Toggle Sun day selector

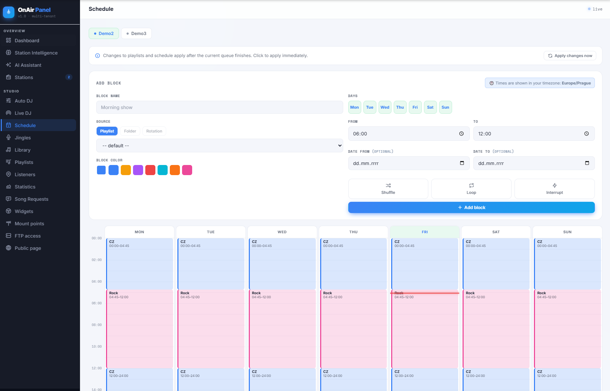pos(446,107)
